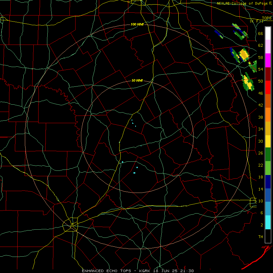Select the magenta legend swatch
The height and width of the screenshot is (273, 273).
[268, 60]
